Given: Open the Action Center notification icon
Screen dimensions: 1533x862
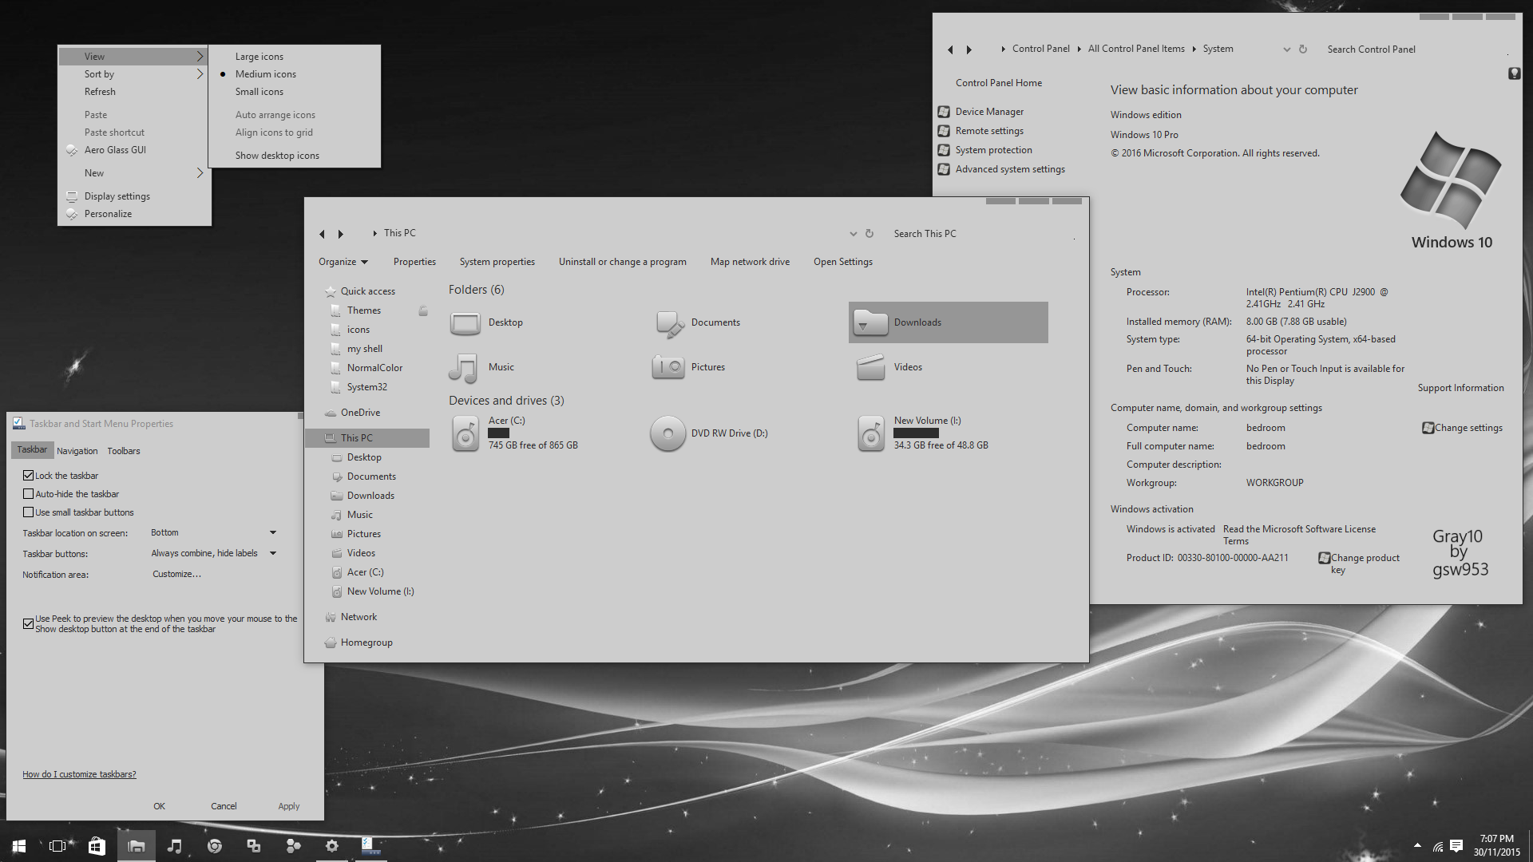Looking at the screenshot, I should [x=1456, y=846].
